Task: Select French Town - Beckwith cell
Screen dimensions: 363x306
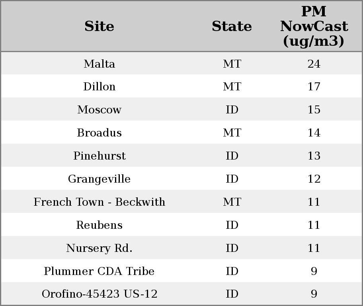Action: coord(99,202)
